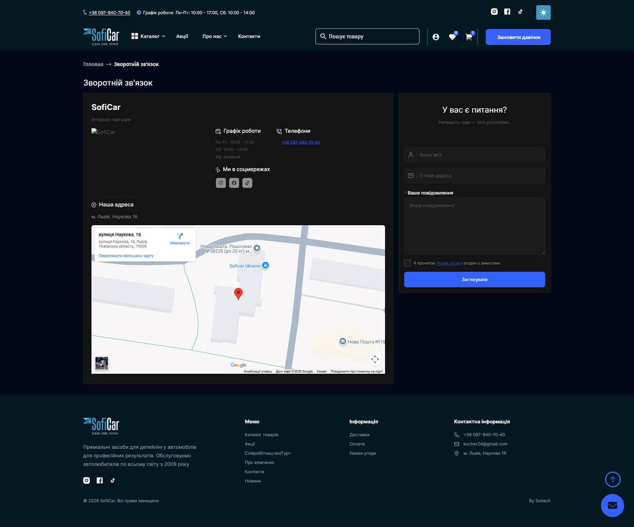The image size is (634, 527).
Task: Click the footer Facebook icon
Action: (100, 480)
